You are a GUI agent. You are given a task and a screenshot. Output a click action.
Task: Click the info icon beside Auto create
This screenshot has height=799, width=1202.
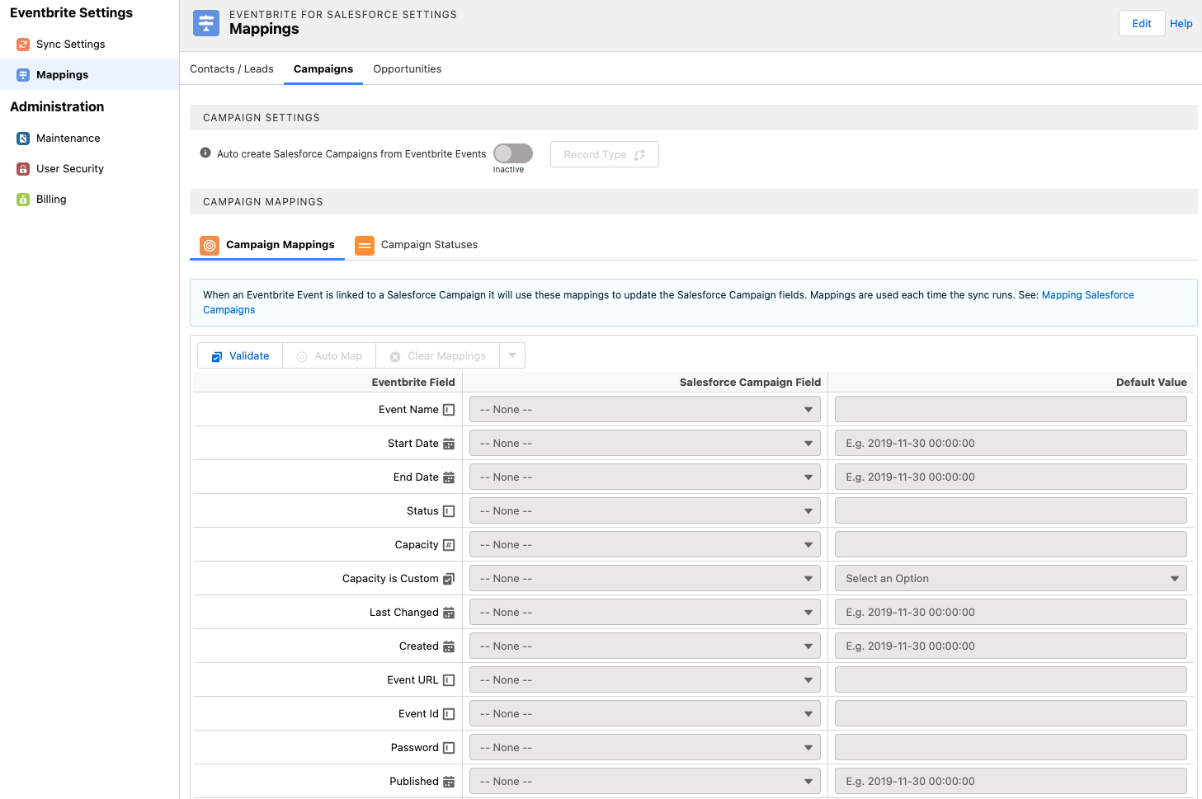coord(205,153)
